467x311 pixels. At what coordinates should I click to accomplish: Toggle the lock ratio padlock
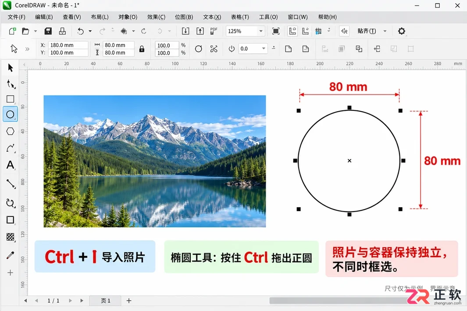click(142, 49)
